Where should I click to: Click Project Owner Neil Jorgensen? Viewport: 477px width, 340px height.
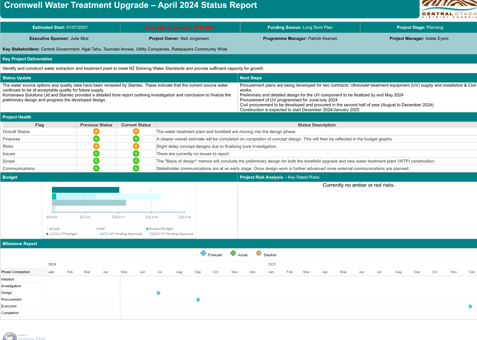click(179, 38)
